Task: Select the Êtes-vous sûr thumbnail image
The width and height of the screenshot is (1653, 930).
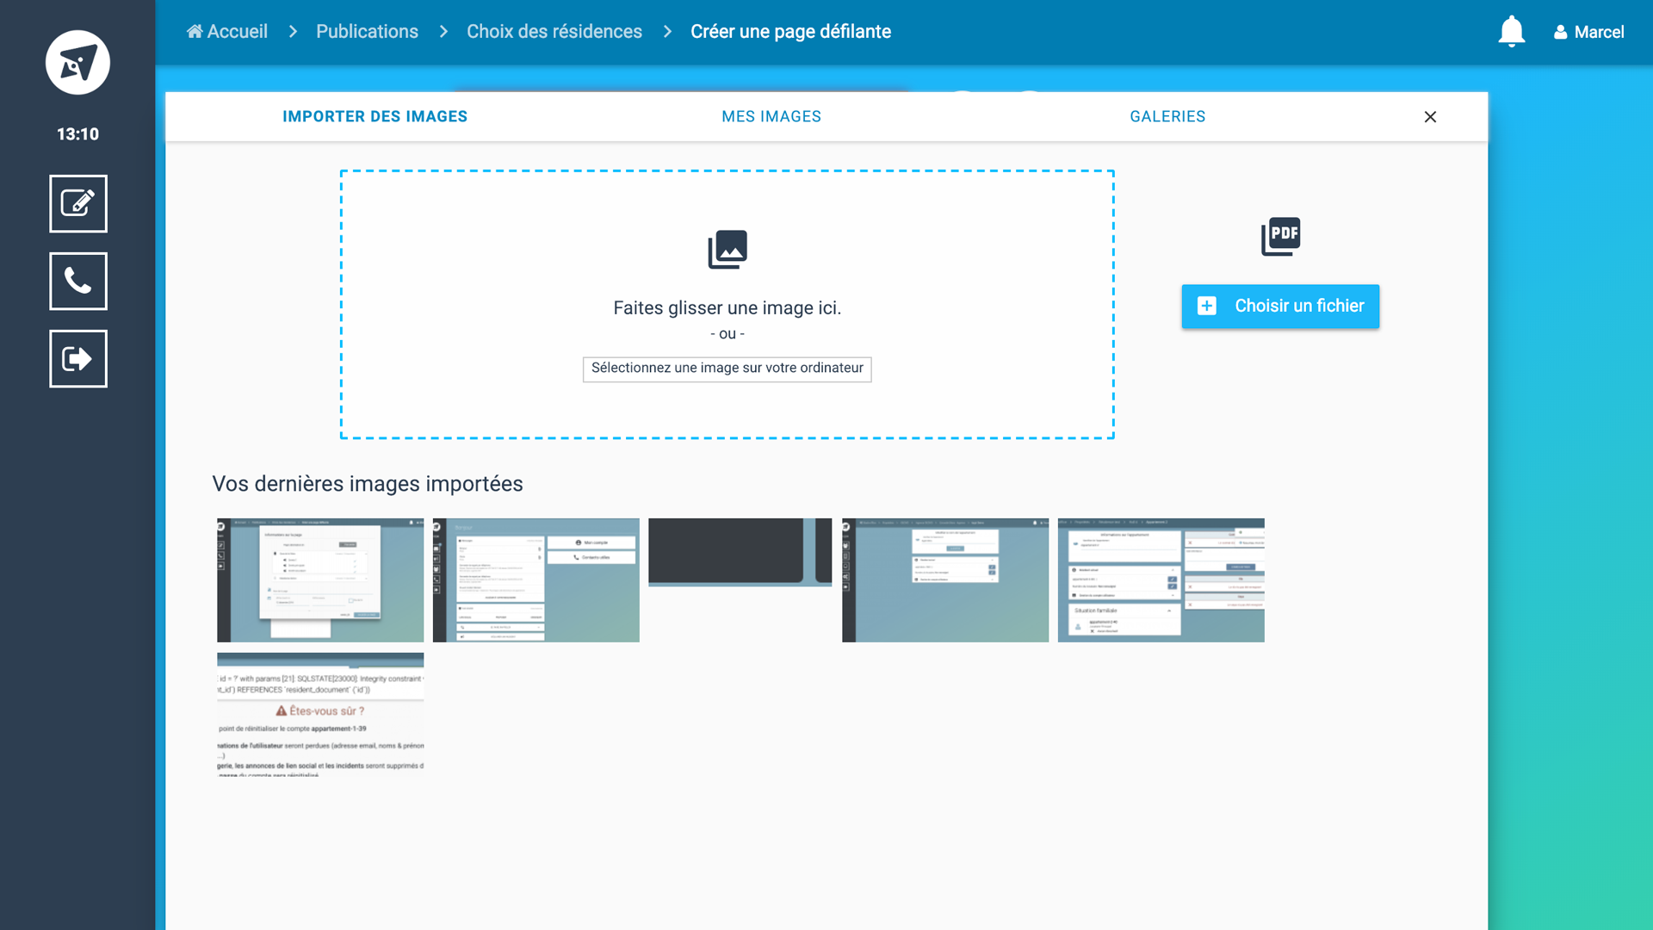Action: 320,714
